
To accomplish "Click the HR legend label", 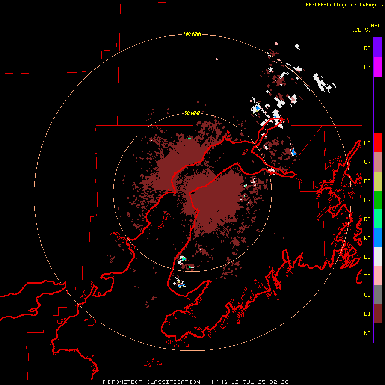I will (x=367, y=200).
